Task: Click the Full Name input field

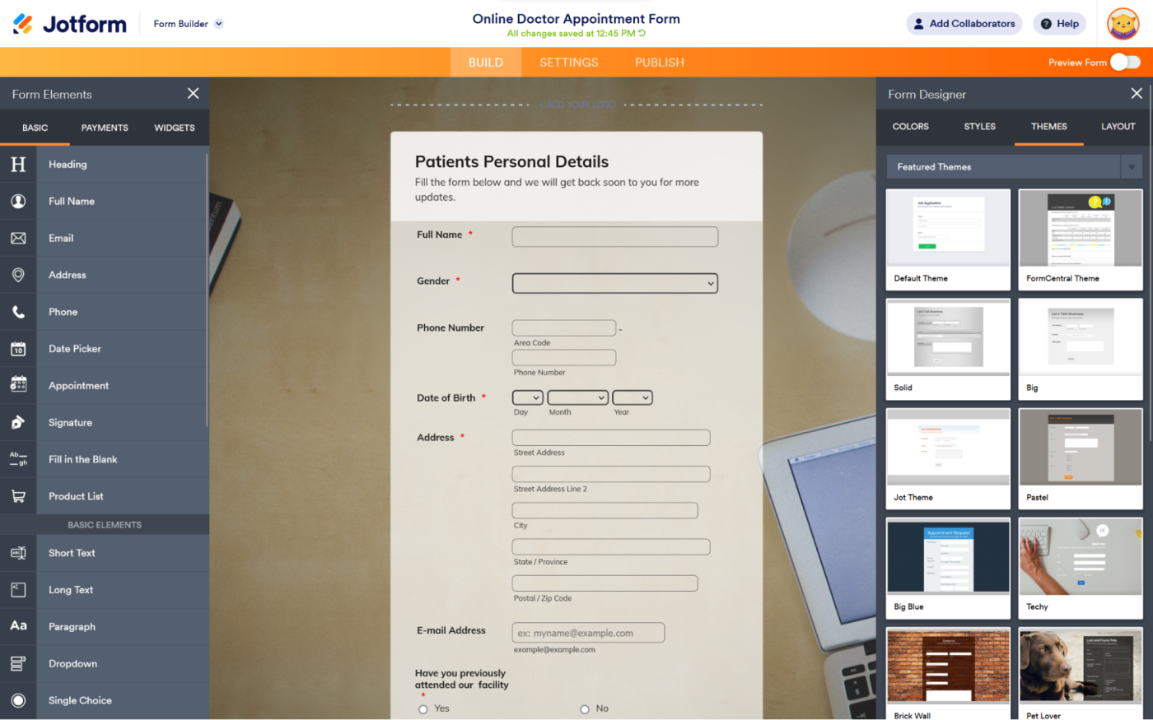Action: 614,237
